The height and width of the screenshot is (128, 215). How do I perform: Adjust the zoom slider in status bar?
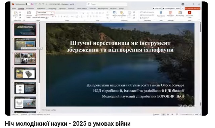[187, 115]
